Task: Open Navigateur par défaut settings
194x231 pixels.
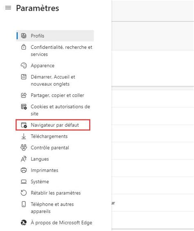Action: point(53,125)
